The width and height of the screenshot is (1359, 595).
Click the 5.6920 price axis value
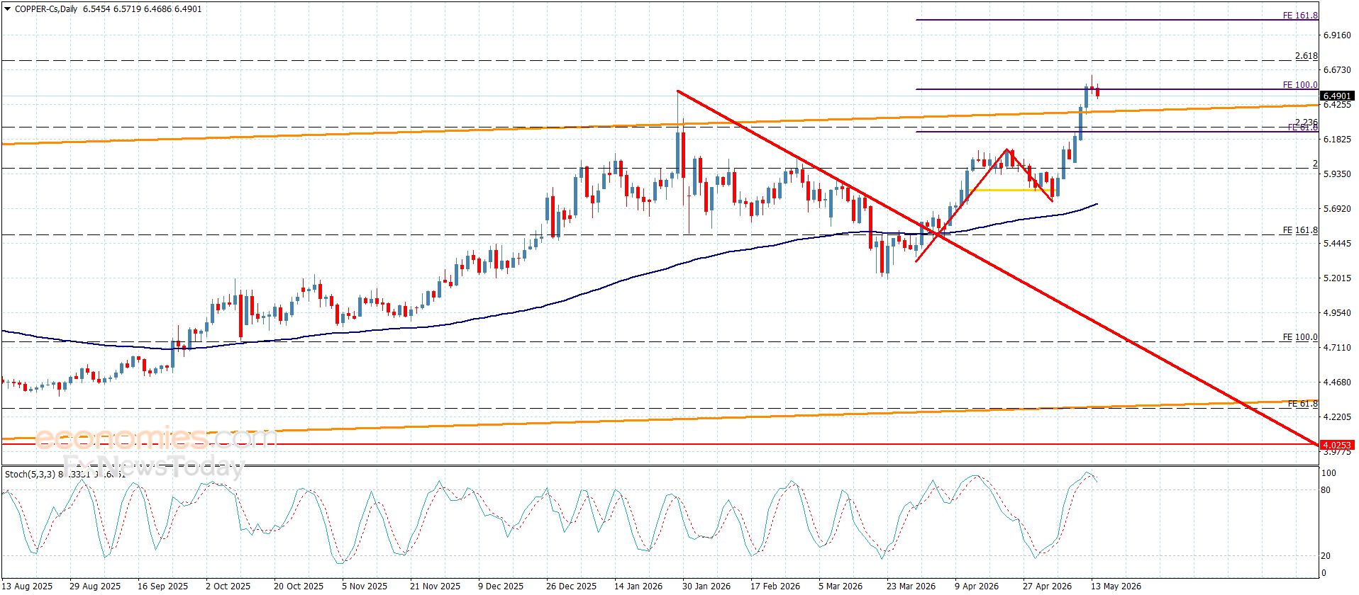click(1337, 209)
